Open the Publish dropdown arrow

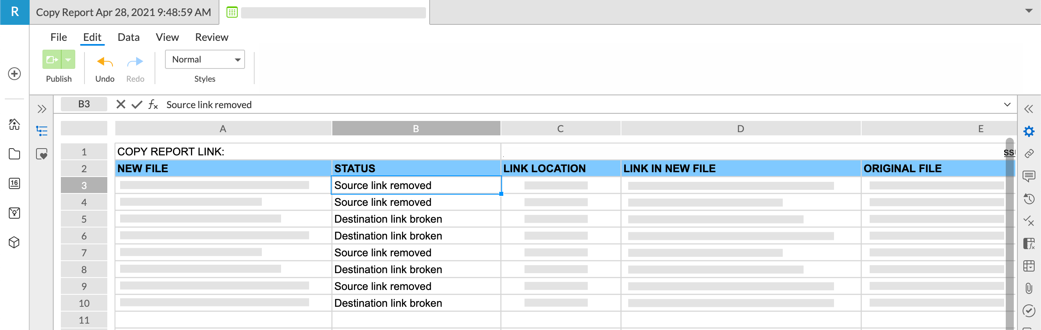point(68,59)
